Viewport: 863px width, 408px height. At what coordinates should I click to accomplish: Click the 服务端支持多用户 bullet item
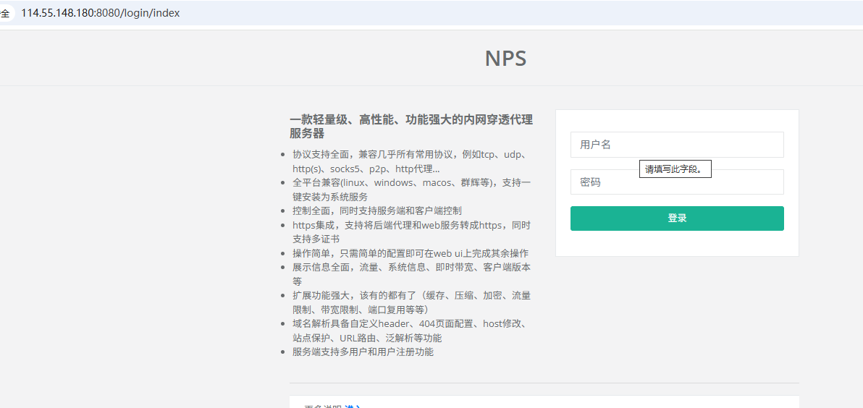click(x=363, y=352)
